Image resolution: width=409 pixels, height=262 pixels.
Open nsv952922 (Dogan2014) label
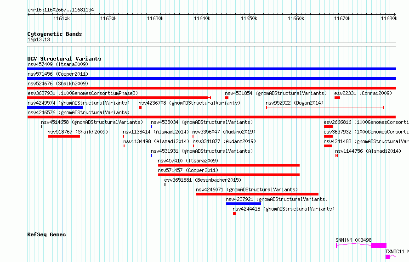(295, 103)
